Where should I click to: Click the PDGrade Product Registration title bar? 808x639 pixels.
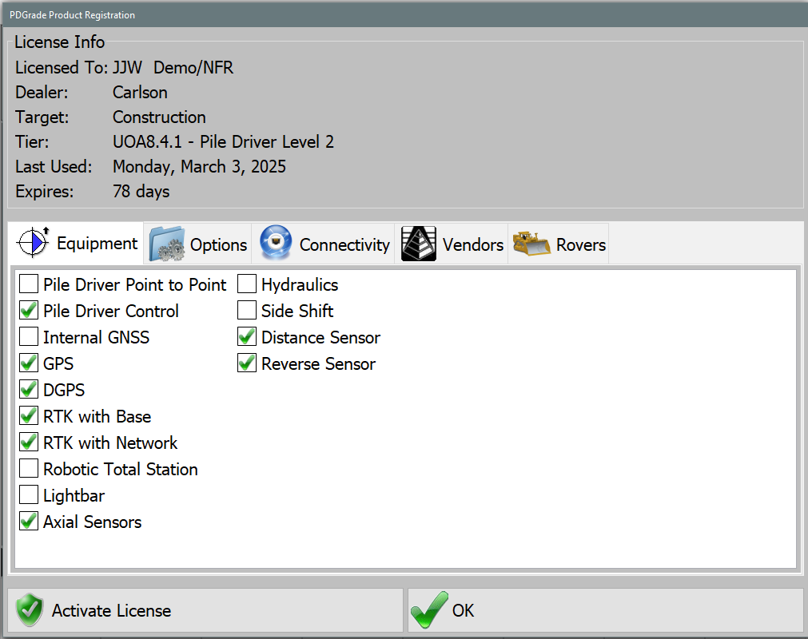coord(320,14)
